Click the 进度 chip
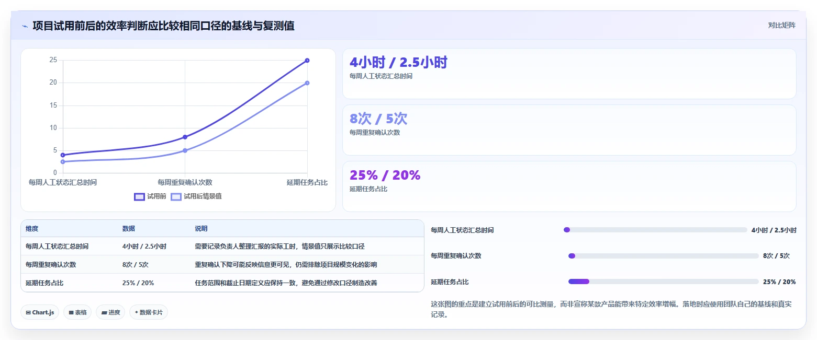The height and width of the screenshot is (340, 817). pyautogui.click(x=110, y=312)
